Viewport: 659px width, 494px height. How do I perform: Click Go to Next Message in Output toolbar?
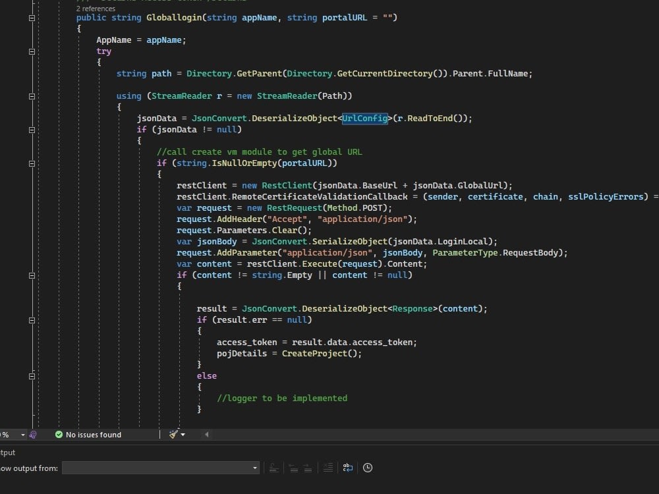pyautogui.click(x=308, y=468)
